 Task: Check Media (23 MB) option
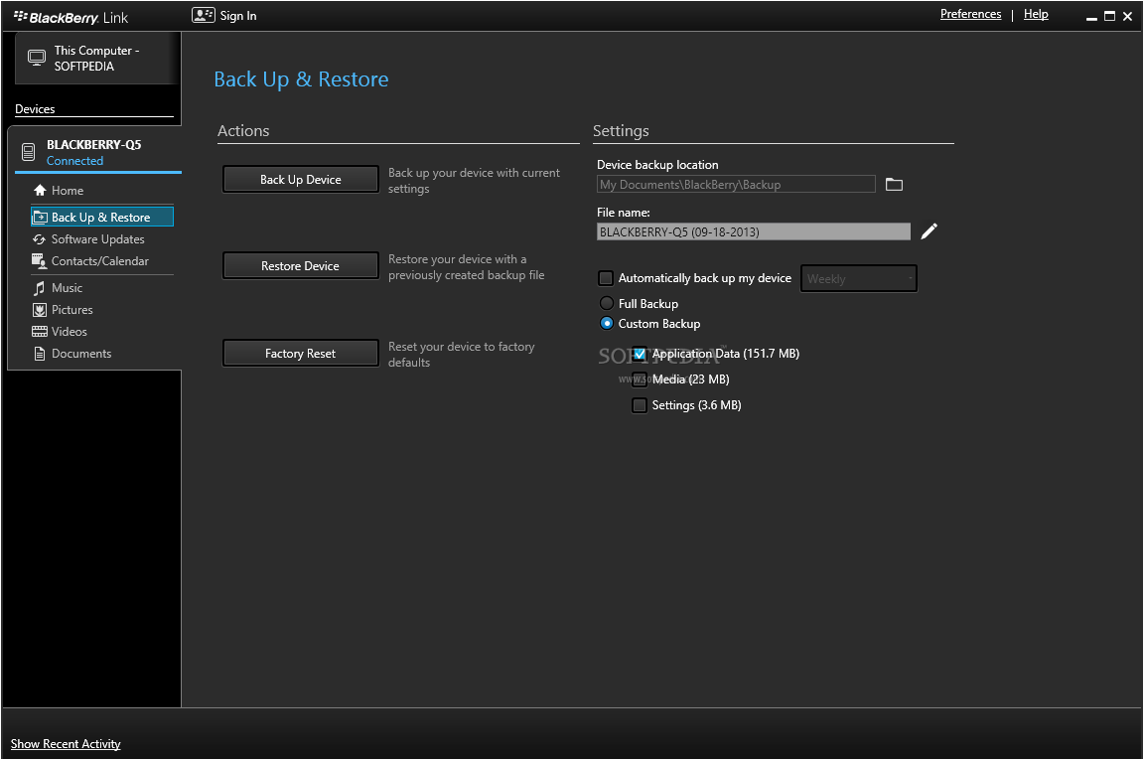point(640,379)
